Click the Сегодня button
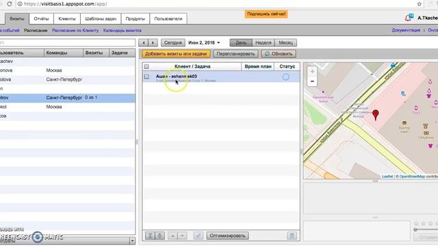438x246 pixels. pos(173,42)
